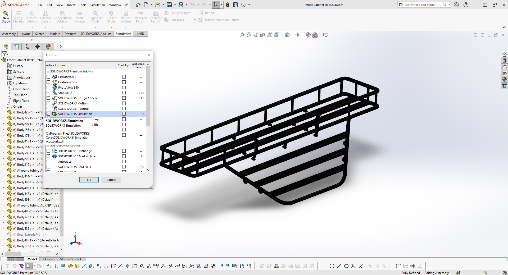The height and width of the screenshot is (275, 508).
Task: Enable the FeatureWorks add-in
Action: (x=48, y=82)
